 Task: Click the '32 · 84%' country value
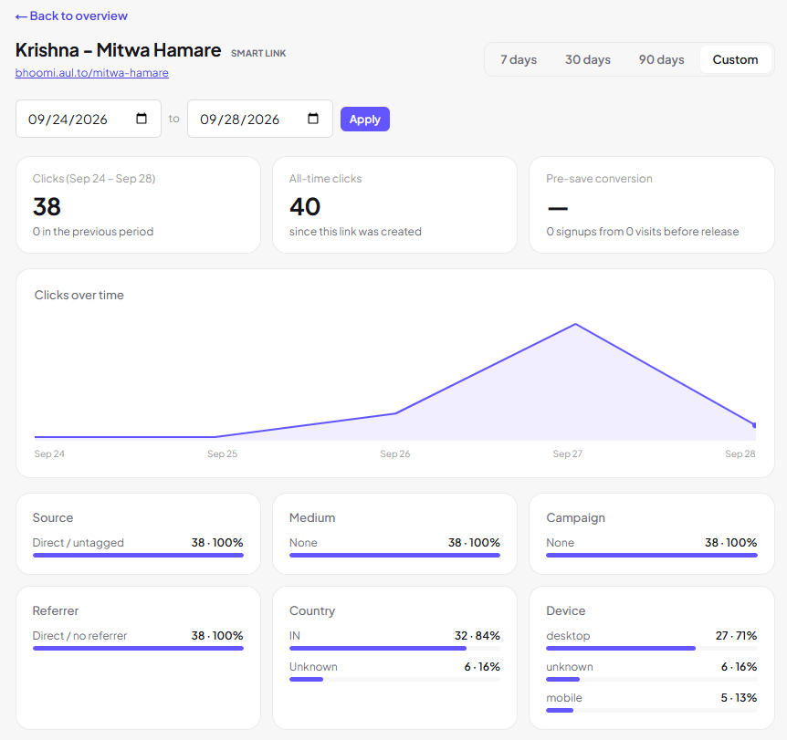pyautogui.click(x=477, y=636)
